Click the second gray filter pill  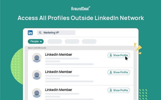click(72, 41)
